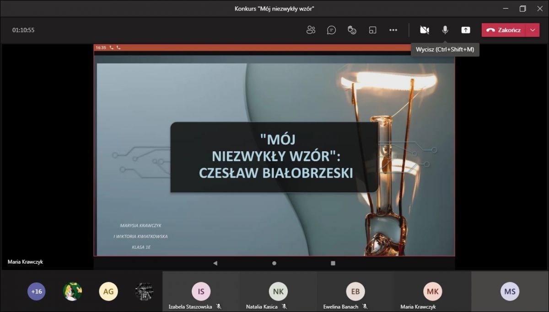Select the cartoon character avatar participant

pyautogui.click(x=72, y=291)
